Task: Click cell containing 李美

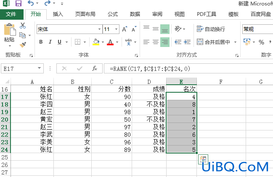Action: (x=32, y=142)
